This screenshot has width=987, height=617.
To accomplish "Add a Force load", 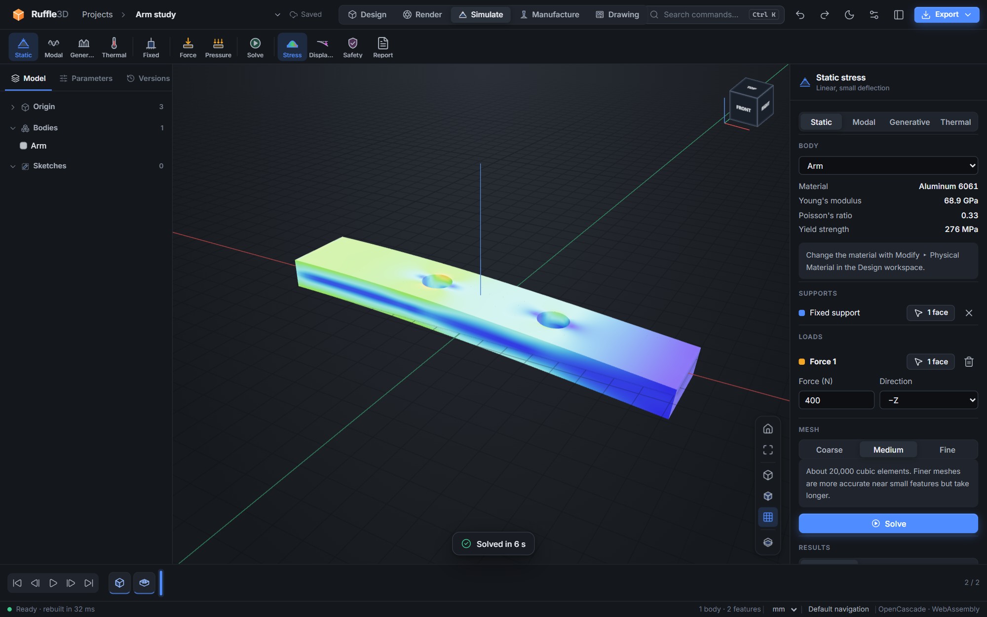I will coord(188,47).
